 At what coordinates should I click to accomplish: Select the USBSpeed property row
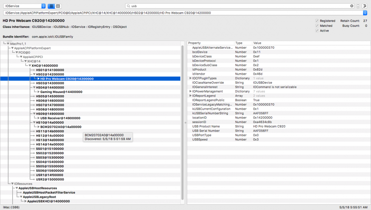(x=279, y=139)
